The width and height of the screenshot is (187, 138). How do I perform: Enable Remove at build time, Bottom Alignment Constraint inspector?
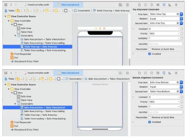point(150,118)
